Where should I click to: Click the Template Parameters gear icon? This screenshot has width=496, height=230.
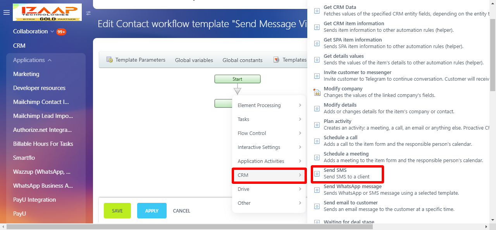pos(110,60)
